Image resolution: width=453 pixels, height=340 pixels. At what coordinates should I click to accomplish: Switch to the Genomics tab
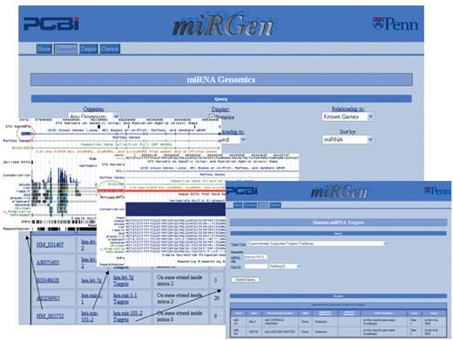pos(65,49)
